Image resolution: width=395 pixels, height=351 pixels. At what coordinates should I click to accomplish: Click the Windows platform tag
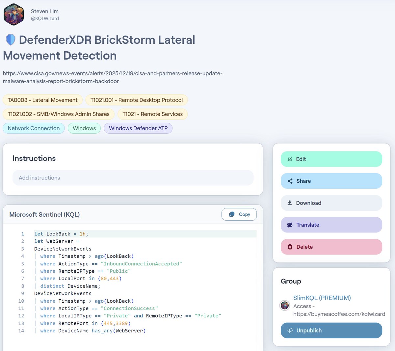click(84, 128)
